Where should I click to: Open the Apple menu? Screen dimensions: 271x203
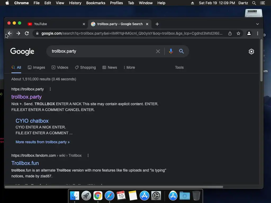point(7,3)
